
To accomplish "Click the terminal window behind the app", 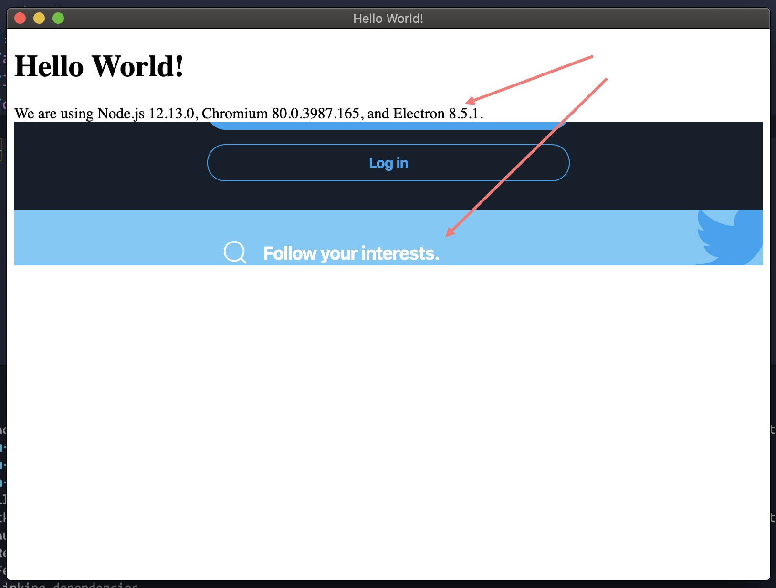I will click(3, 477).
